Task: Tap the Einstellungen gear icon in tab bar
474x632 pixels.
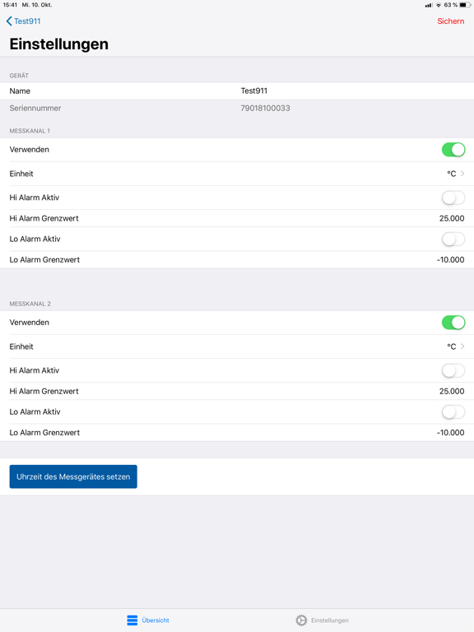Action: (x=301, y=620)
